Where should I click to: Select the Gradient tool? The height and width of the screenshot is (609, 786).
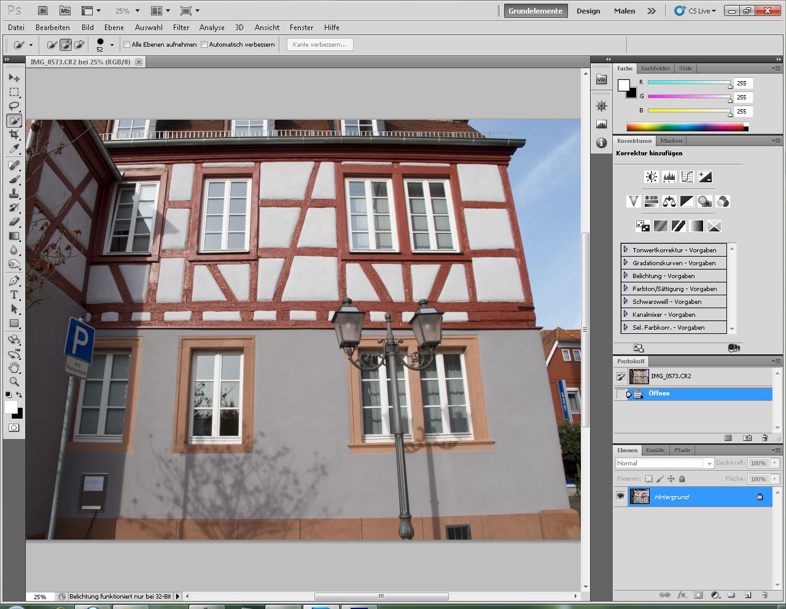click(14, 236)
